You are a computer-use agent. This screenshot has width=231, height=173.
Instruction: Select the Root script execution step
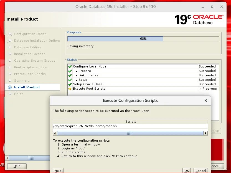[x=31, y=67]
